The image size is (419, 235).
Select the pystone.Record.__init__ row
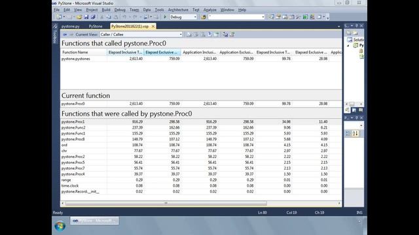[201, 191]
